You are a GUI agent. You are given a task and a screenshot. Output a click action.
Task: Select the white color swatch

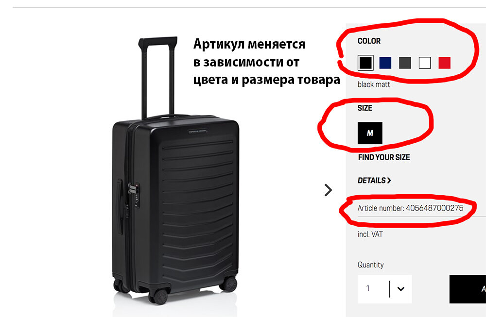(425, 63)
